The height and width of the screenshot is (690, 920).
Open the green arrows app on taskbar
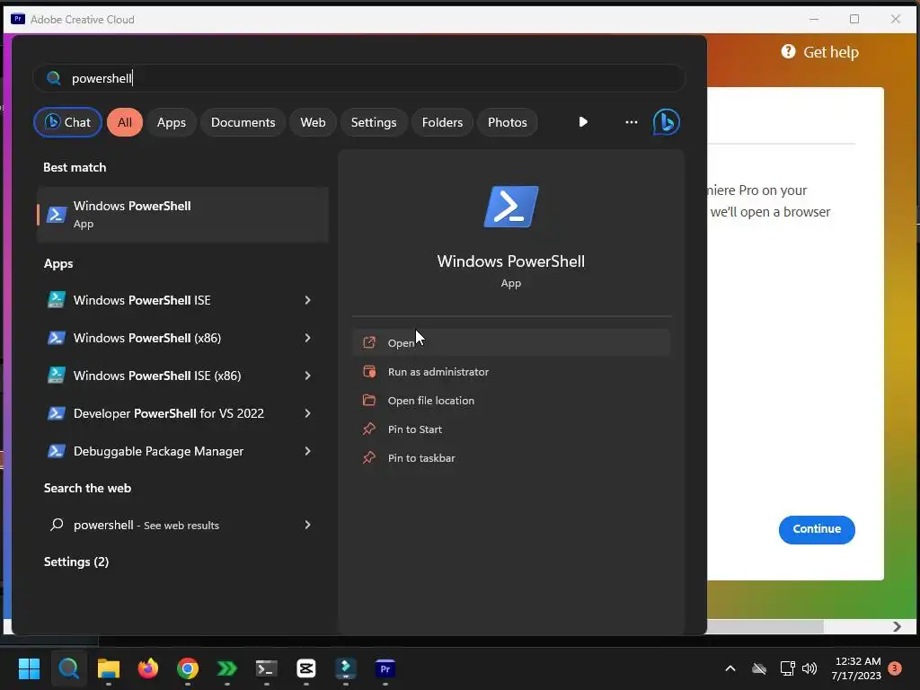tap(227, 668)
